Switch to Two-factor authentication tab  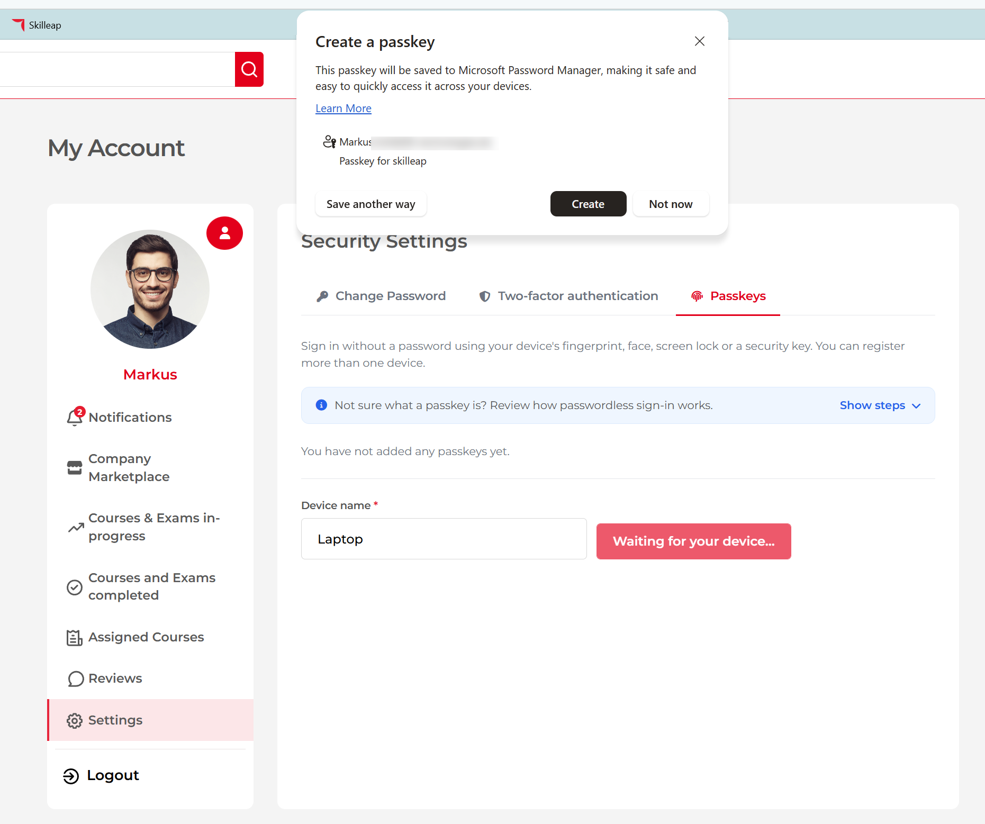click(569, 296)
